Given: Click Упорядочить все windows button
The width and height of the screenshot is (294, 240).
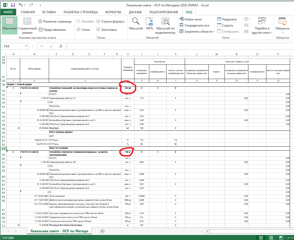Looking at the screenshot, I should click(194, 25).
